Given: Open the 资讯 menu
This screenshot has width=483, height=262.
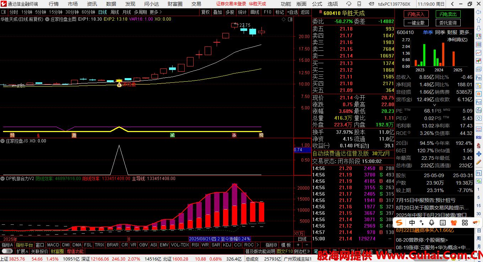Looking at the screenshot, I should click(92, 4).
